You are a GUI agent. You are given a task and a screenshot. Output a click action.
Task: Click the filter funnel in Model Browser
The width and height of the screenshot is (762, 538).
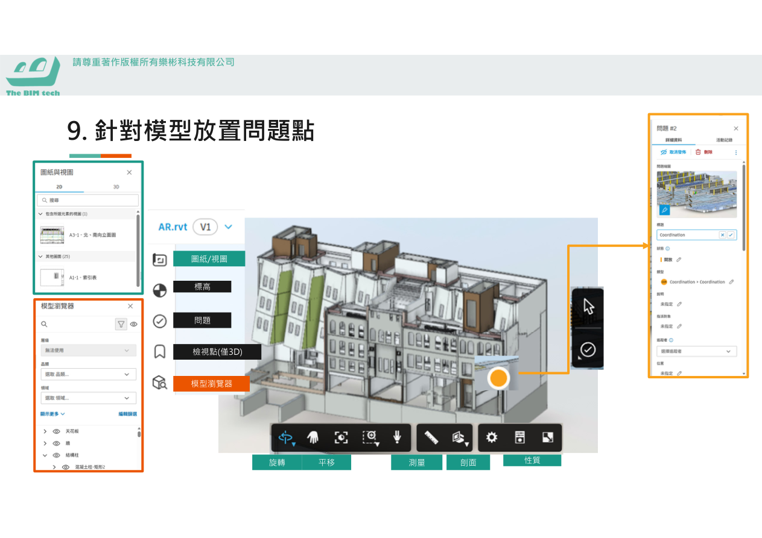pos(121,324)
